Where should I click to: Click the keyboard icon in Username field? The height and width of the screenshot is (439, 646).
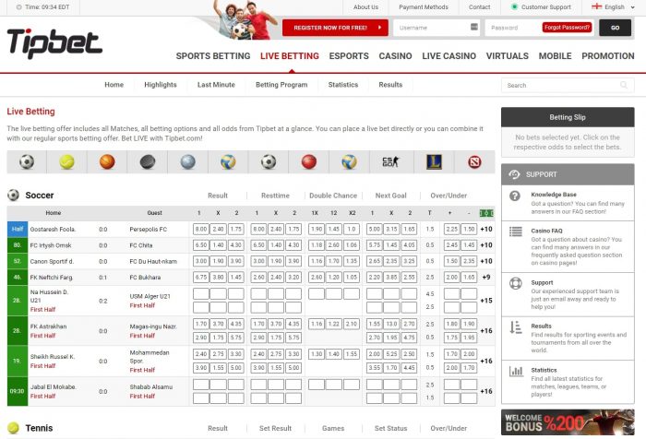474,27
